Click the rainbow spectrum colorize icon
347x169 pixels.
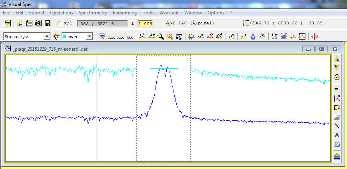337,157
